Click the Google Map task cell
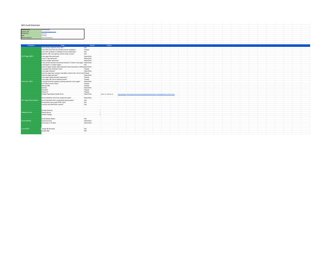Viewport: 331px width, 256px height. (63, 131)
